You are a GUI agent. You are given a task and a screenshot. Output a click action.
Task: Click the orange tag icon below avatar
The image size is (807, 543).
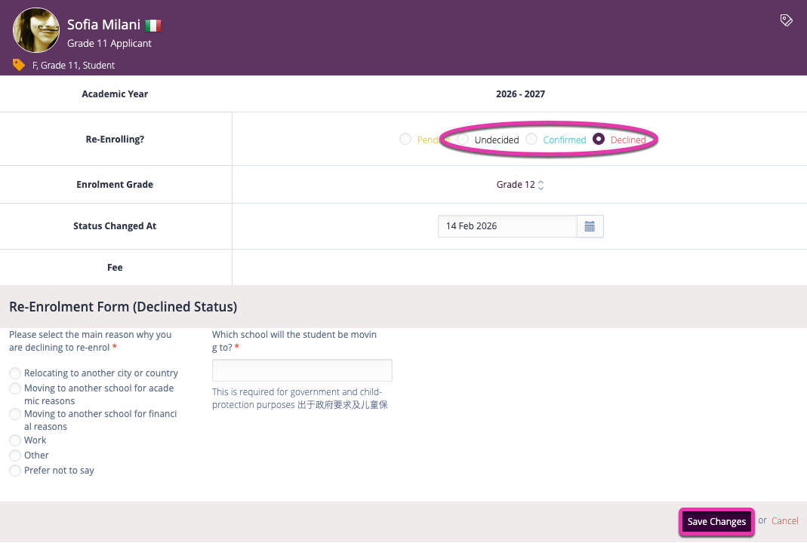tap(19, 65)
